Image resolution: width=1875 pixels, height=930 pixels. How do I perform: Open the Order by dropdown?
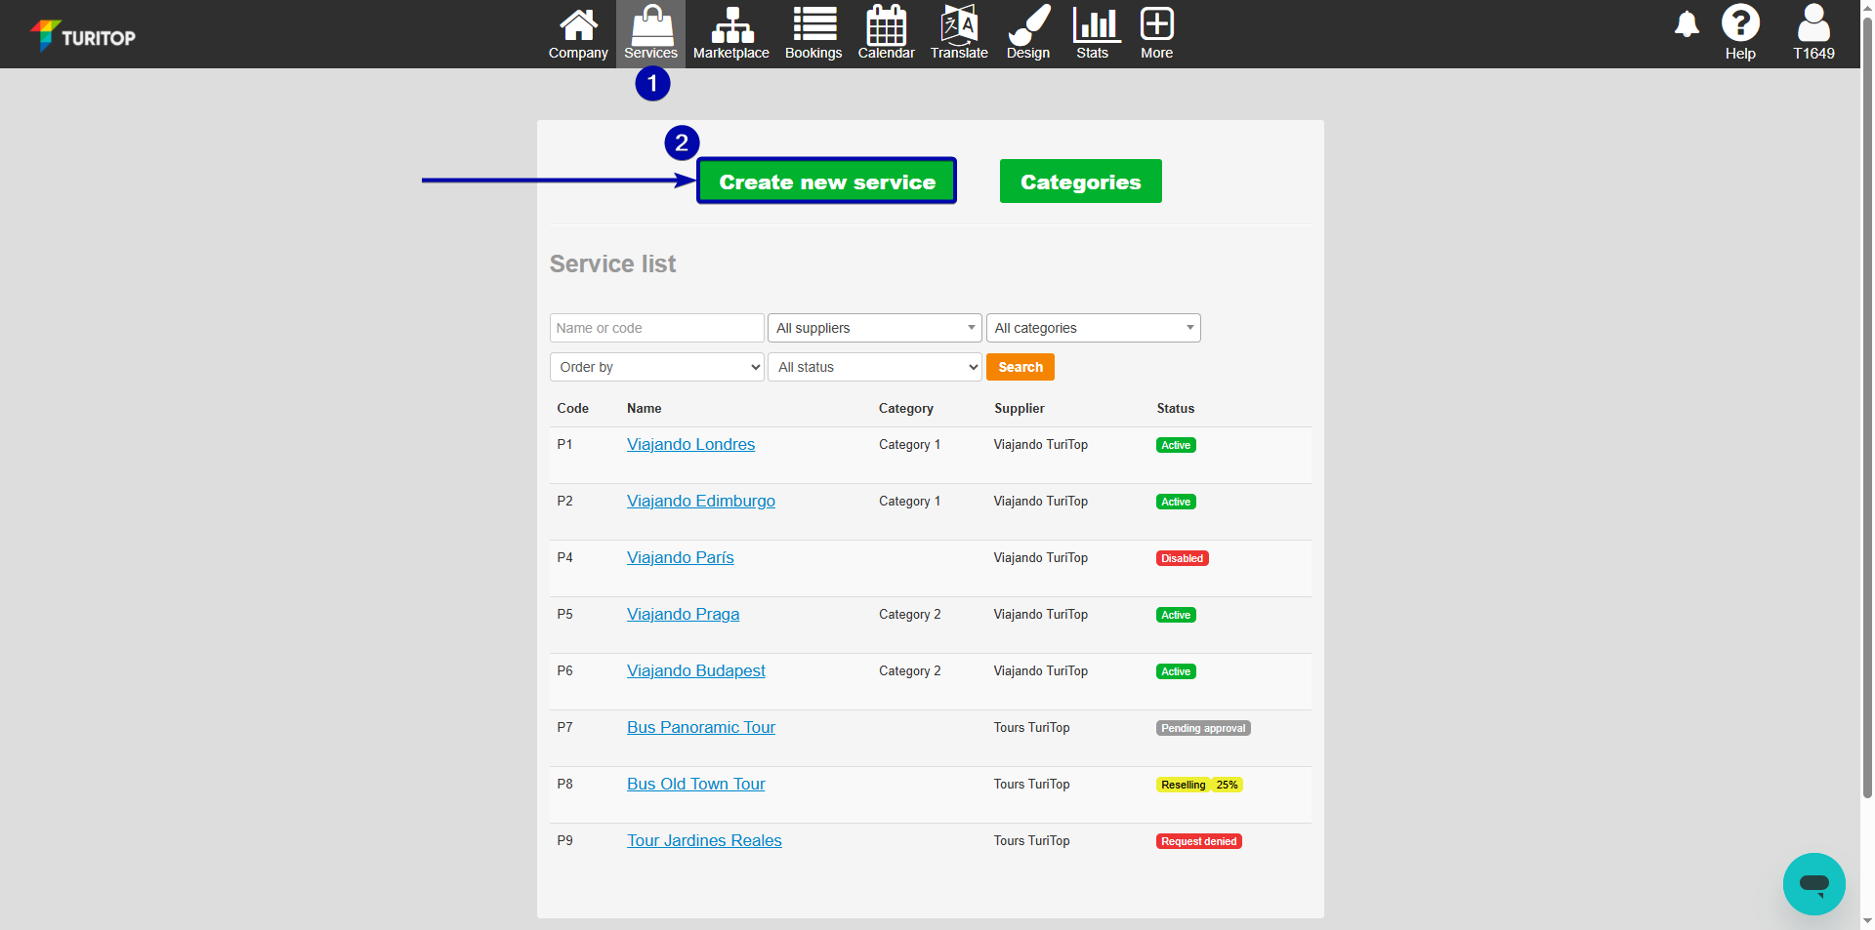656,367
